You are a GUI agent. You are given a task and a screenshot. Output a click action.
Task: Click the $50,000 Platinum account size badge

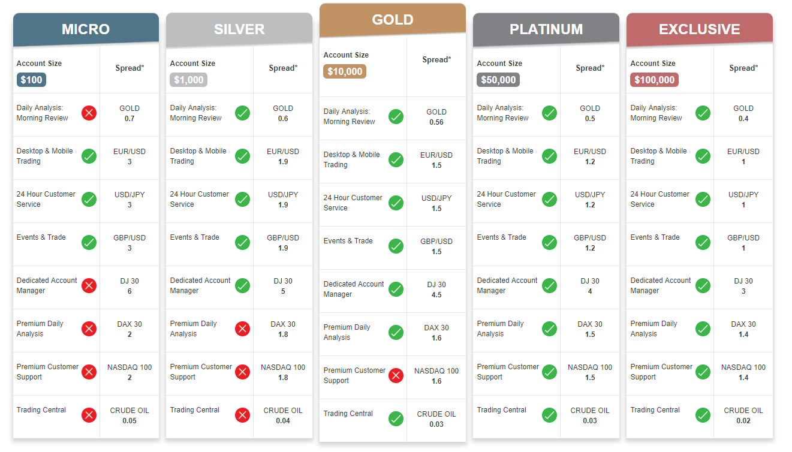(498, 80)
